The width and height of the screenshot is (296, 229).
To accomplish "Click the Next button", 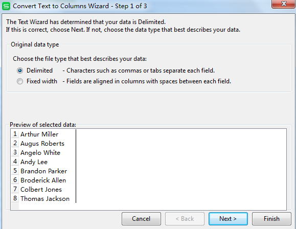I will (228, 219).
